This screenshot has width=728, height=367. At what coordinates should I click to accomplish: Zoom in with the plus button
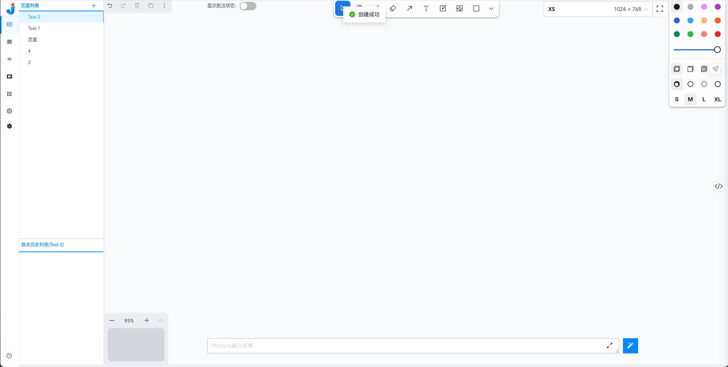pyautogui.click(x=147, y=320)
